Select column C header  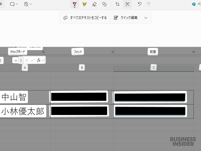point(154,67)
